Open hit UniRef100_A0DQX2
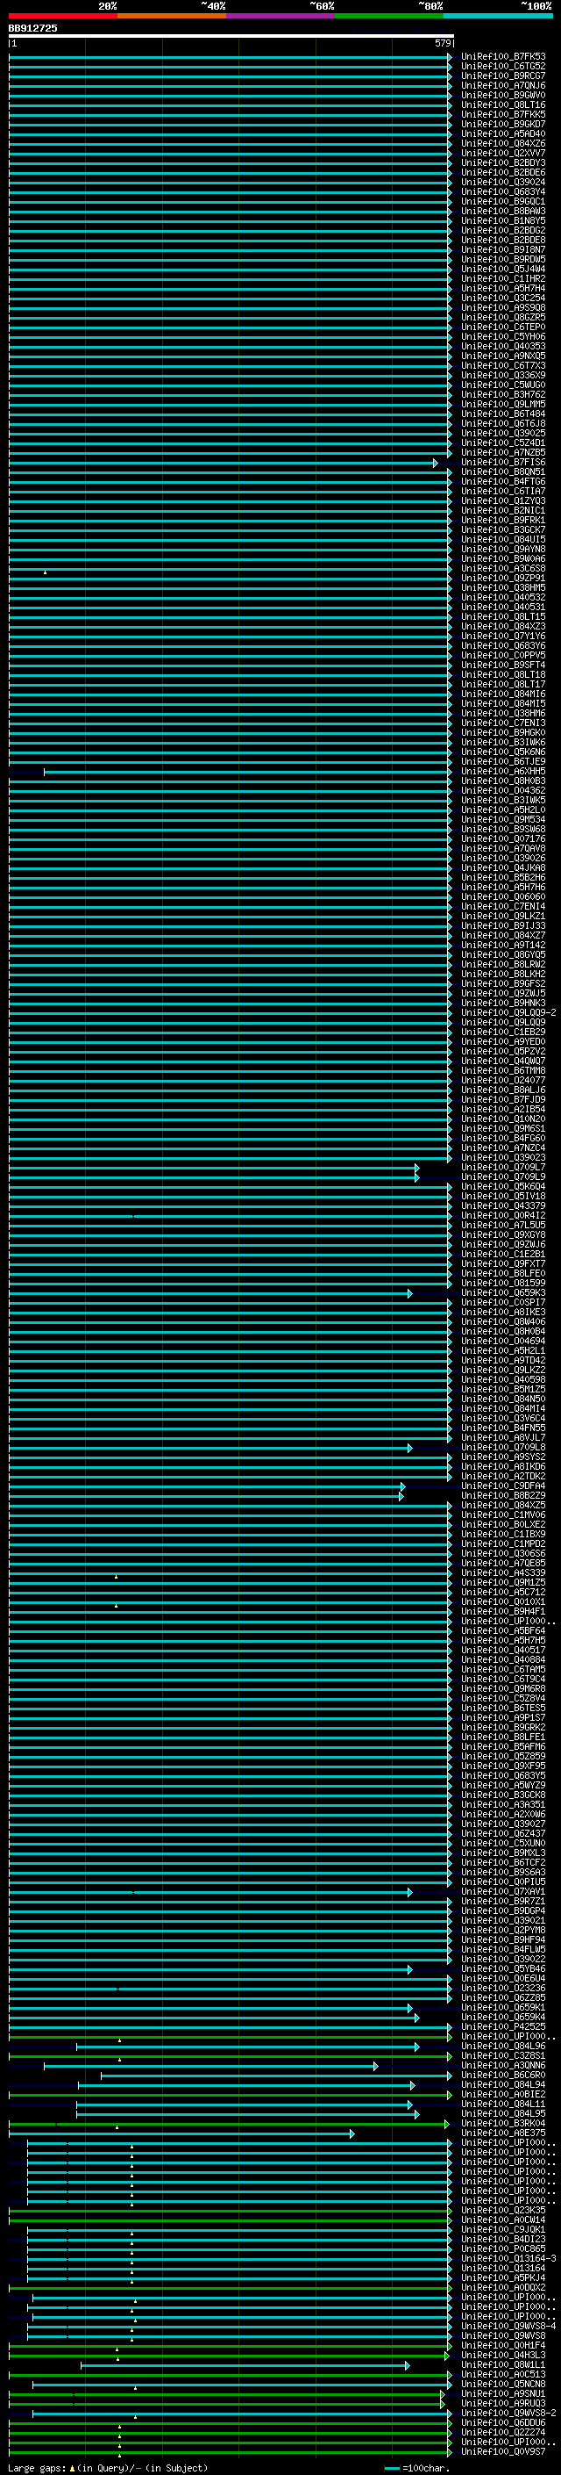561x2475 pixels. point(502,2287)
